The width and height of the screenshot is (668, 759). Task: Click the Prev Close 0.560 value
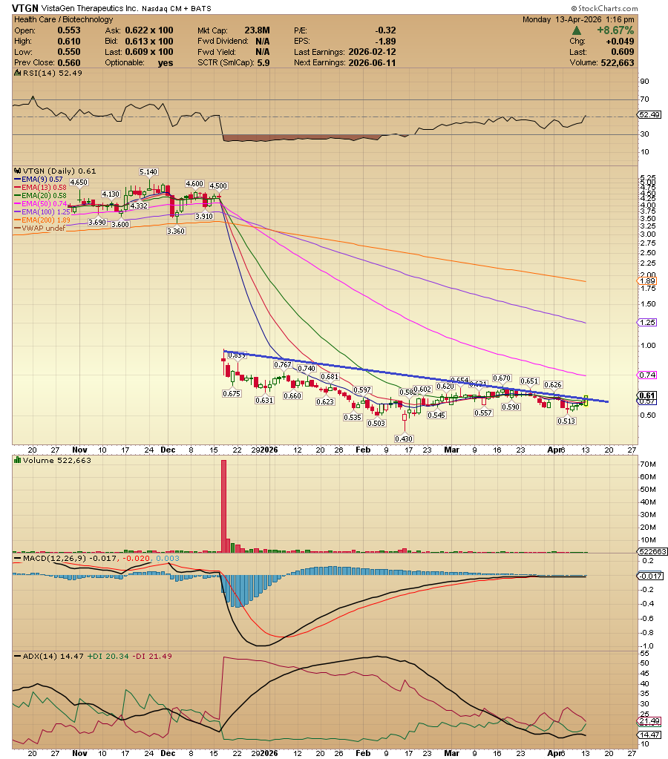(x=69, y=63)
